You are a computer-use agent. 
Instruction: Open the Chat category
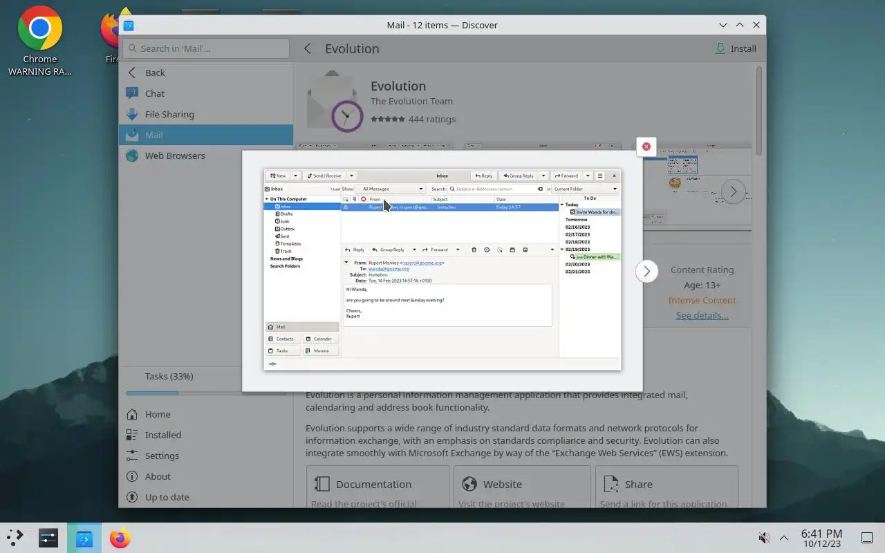206,93
